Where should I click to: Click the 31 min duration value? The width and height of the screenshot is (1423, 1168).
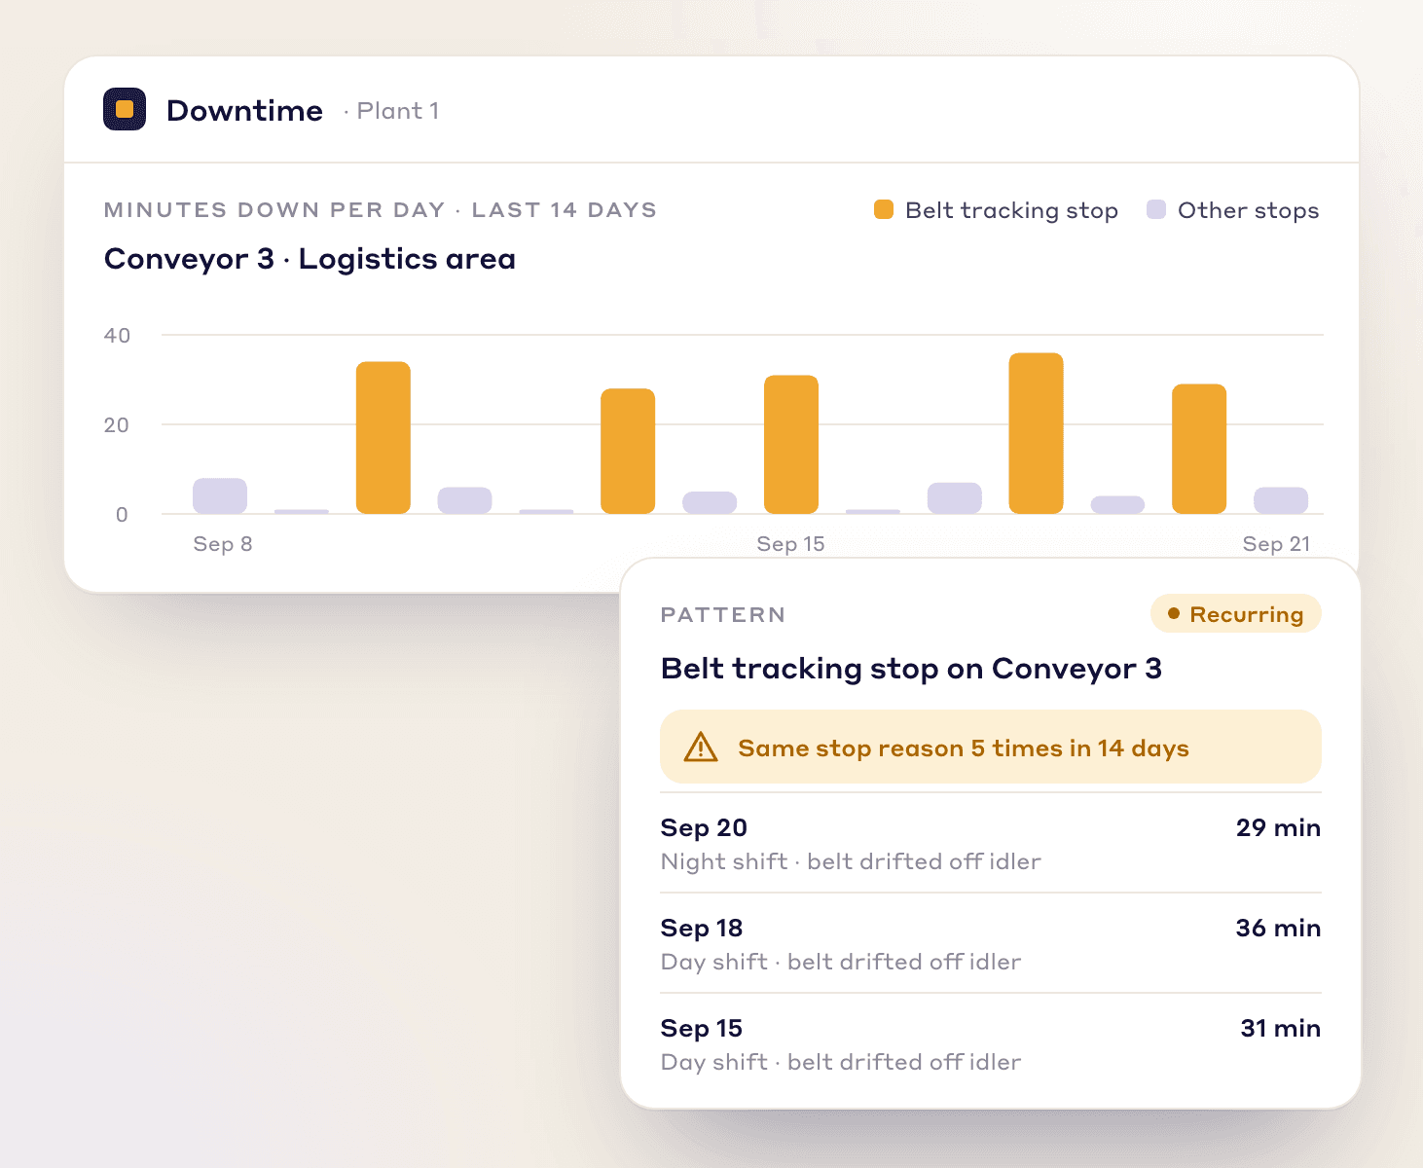coord(1280,1028)
